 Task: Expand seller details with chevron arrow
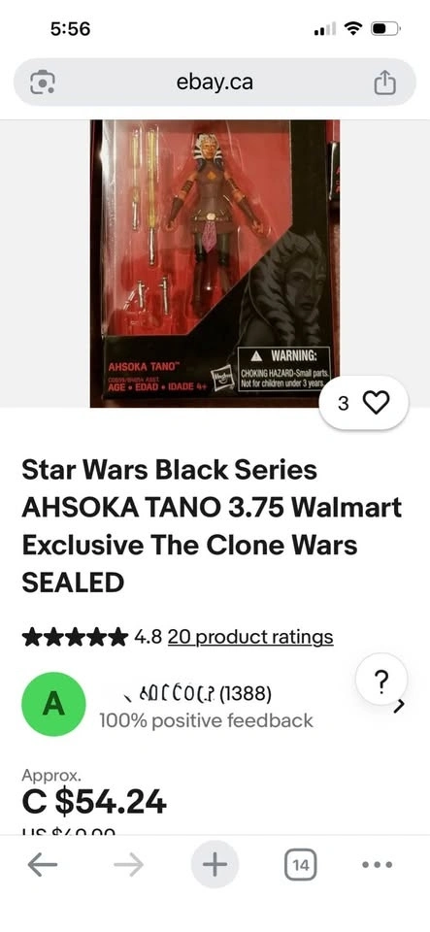[x=400, y=706]
